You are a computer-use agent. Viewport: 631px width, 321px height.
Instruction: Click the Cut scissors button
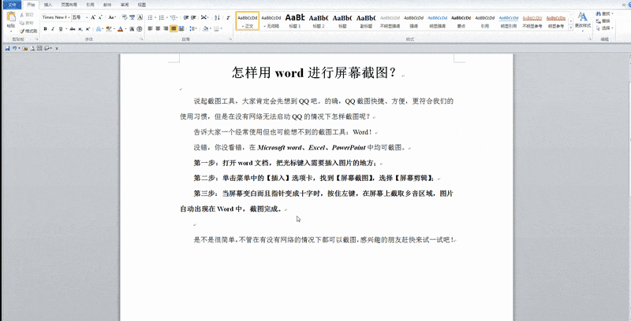(x=27, y=15)
